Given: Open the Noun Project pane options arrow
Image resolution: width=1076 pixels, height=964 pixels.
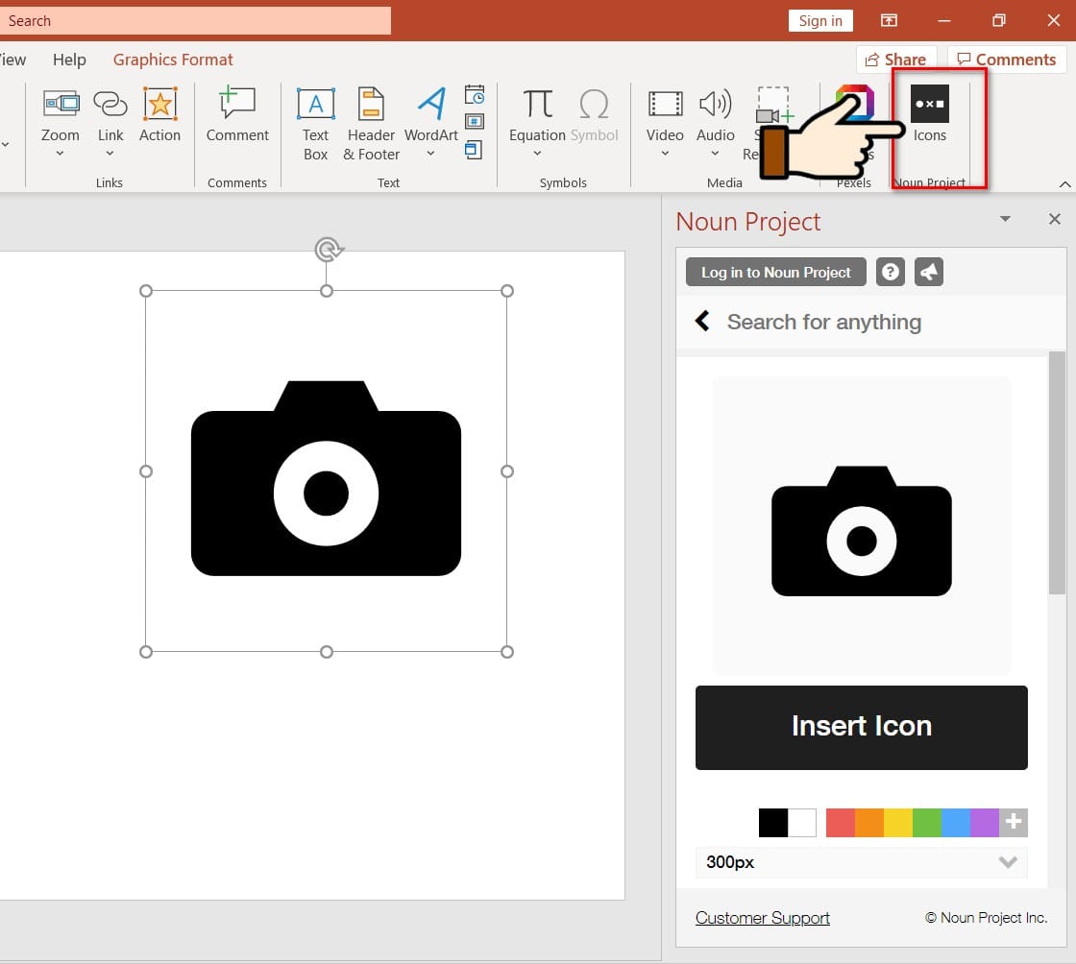Looking at the screenshot, I should click(1005, 220).
